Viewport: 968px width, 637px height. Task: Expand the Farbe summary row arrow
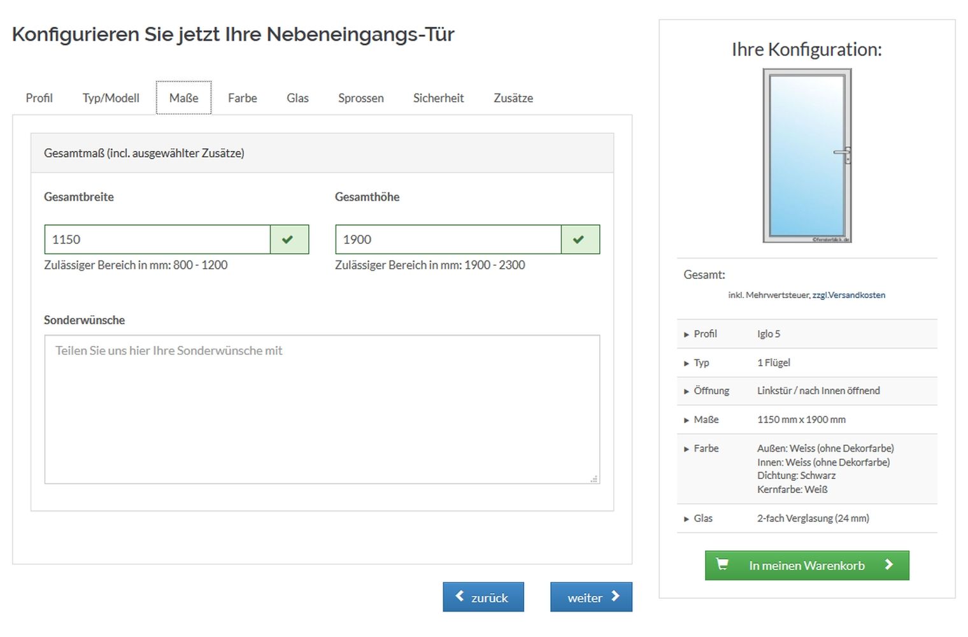pyautogui.click(x=687, y=449)
